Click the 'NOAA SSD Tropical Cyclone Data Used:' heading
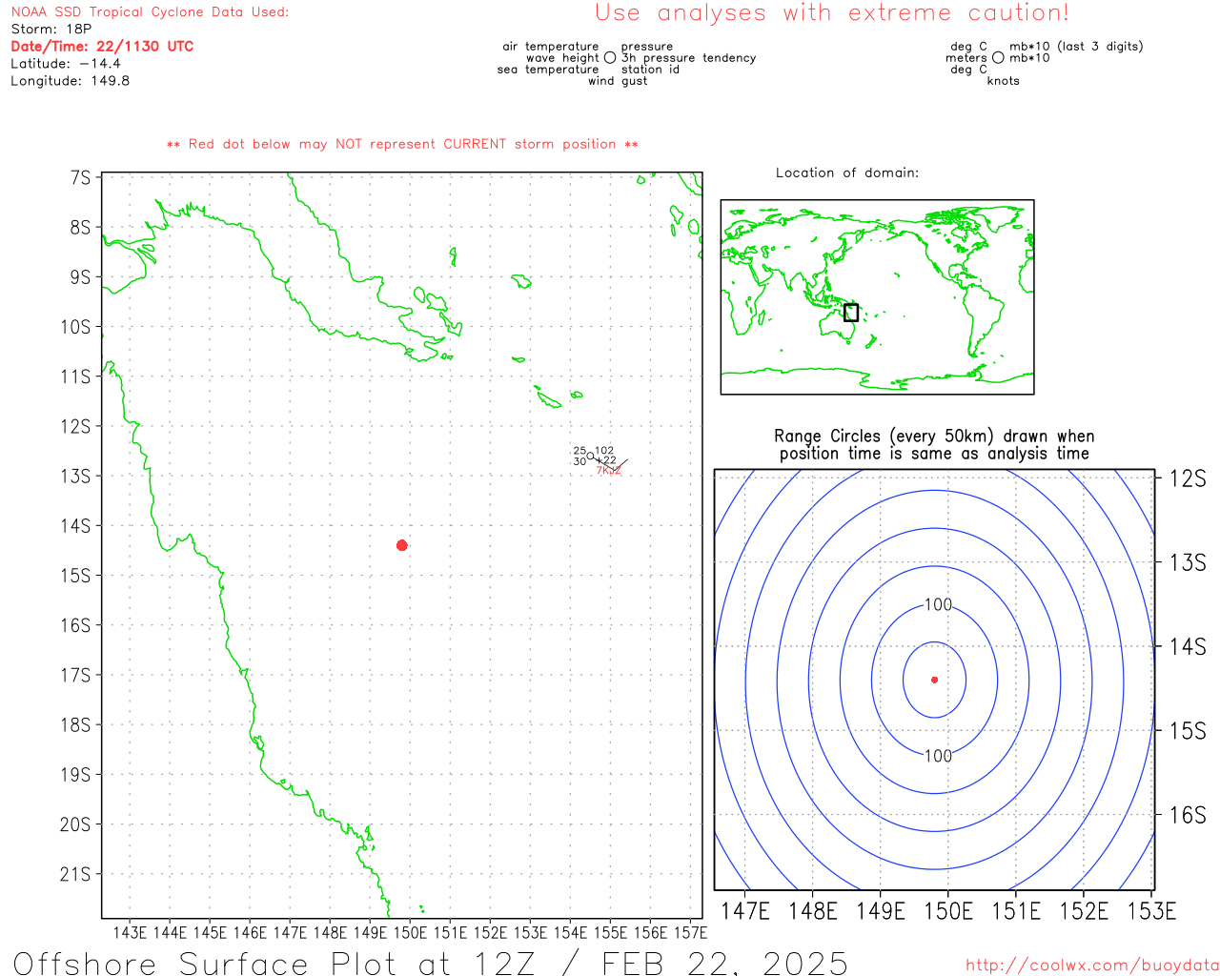1220x976 pixels. pos(150,12)
